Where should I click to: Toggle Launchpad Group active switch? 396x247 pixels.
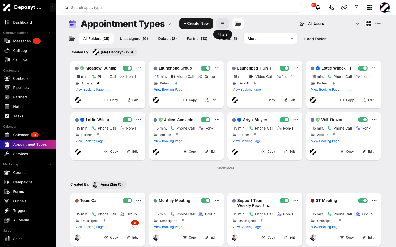(206, 68)
